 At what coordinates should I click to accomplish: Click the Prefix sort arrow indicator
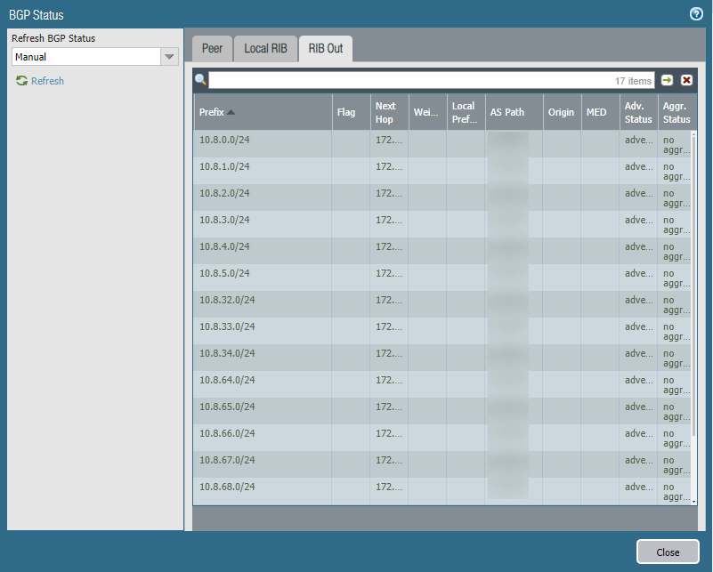pos(231,113)
